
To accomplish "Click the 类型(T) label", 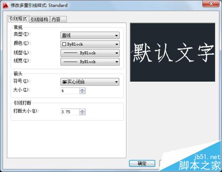I will point(22,34).
